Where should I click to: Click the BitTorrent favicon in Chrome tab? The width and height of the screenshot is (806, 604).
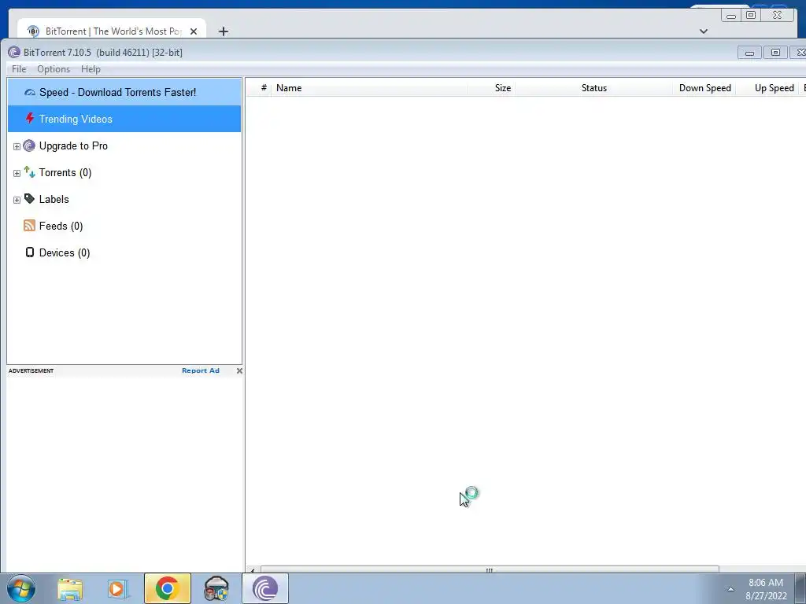tap(33, 31)
